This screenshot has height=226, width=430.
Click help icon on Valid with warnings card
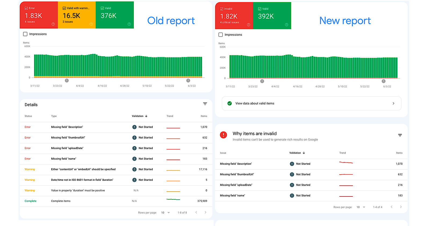pos(91,24)
